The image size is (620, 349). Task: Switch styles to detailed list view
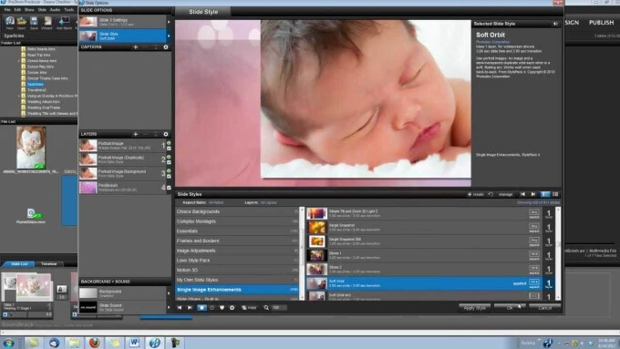tap(545, 194)
